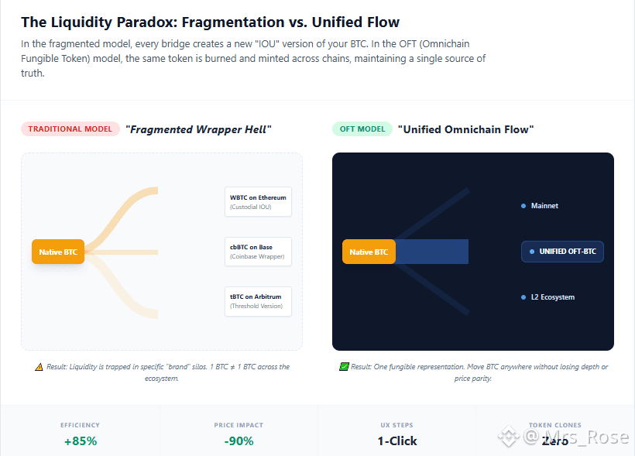Click the blue dot beside L2 Ecosystem
Screen dimensions: 635x456
523,297
